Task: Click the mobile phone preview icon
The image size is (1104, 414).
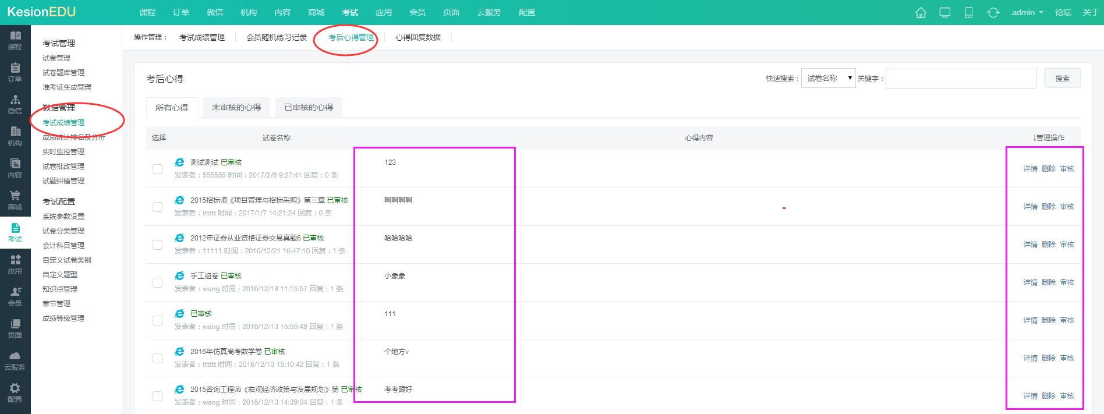Action: point(969,13)
